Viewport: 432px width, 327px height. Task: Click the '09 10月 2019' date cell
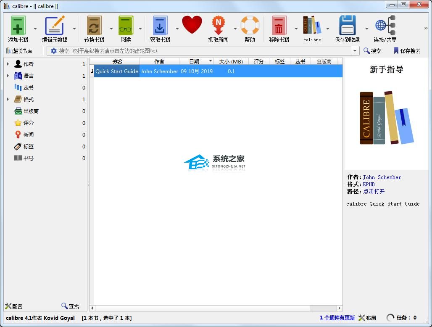197,71
